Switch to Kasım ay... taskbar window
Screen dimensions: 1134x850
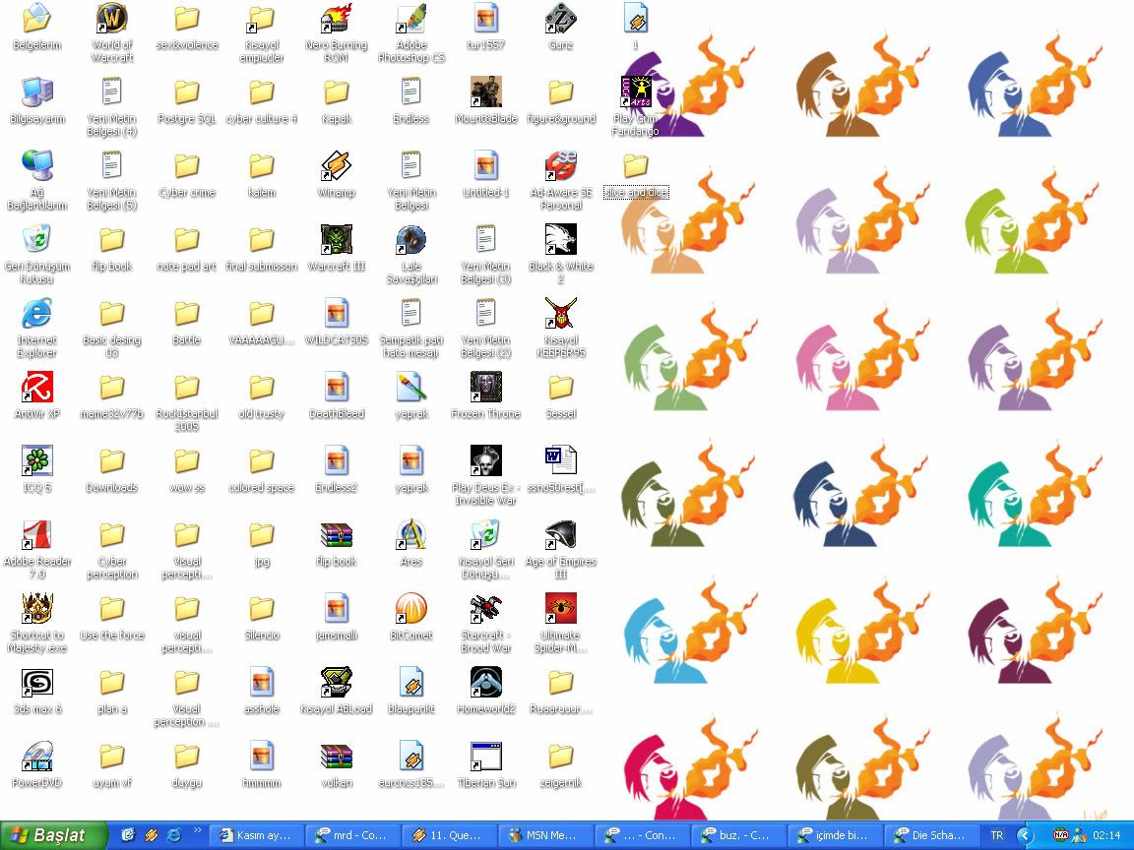tap(256, 835)
